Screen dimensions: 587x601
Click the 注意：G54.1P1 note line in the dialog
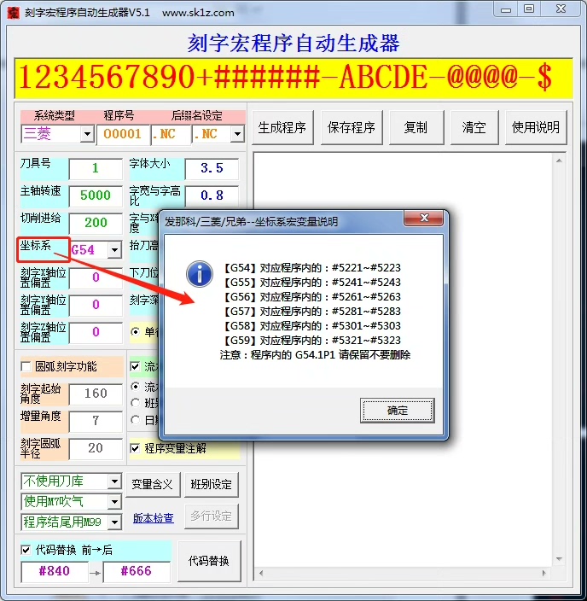(315, 354)
